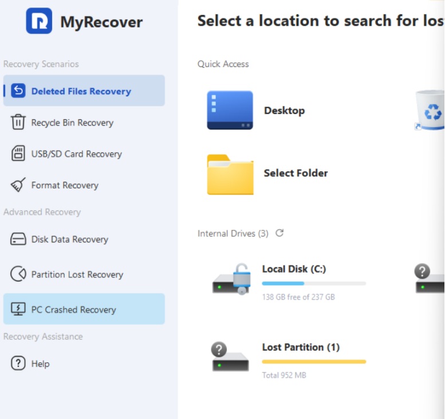Click the MyRecover logo icon
This screenshot has width=445, height=419.
tap(39, 21)
